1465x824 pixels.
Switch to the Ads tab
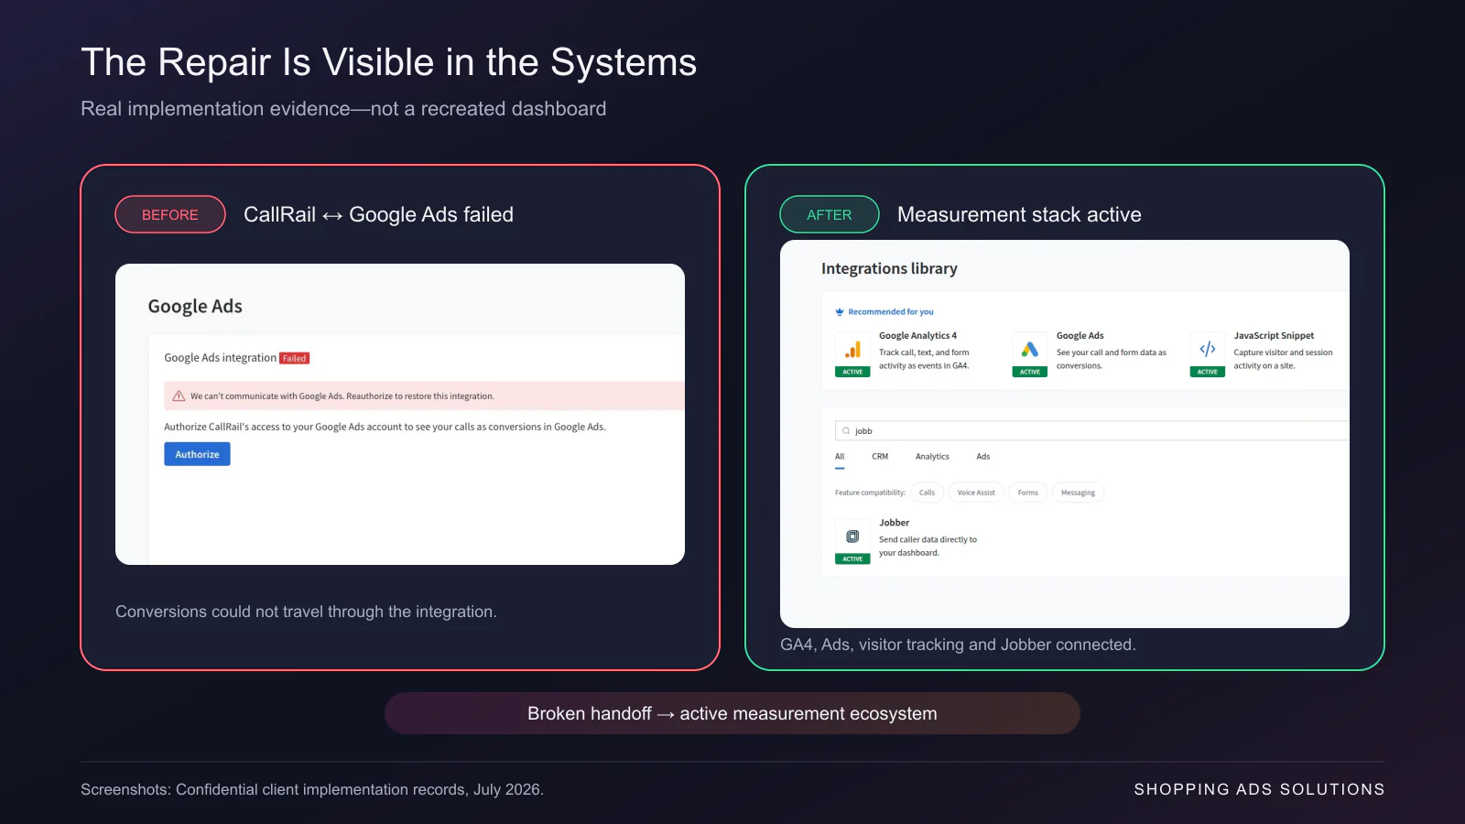982,456
